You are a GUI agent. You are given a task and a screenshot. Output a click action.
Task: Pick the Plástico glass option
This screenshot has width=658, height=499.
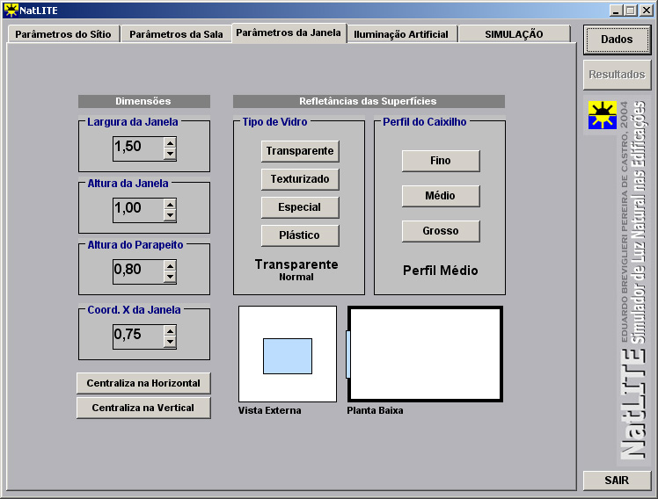[x=300, y=235]
